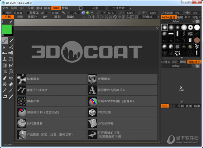Open the 文件 (File) menu
203x148 pixels.
point(5,8)
